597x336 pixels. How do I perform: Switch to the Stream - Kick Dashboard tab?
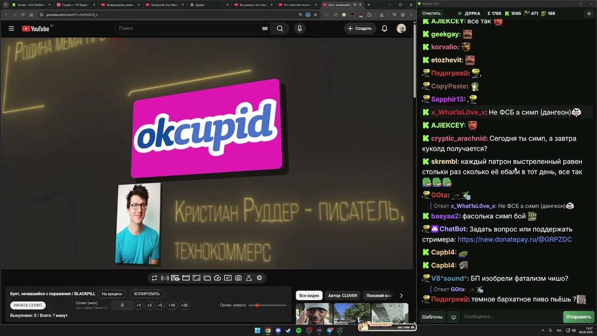pos(31,5)
